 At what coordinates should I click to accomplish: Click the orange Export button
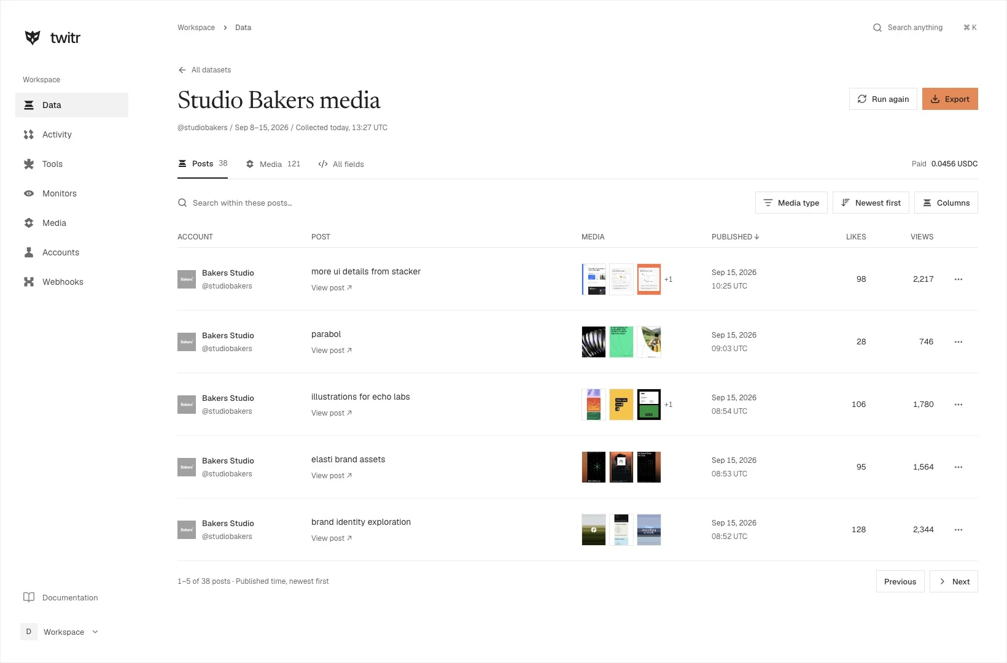point(950,99)
